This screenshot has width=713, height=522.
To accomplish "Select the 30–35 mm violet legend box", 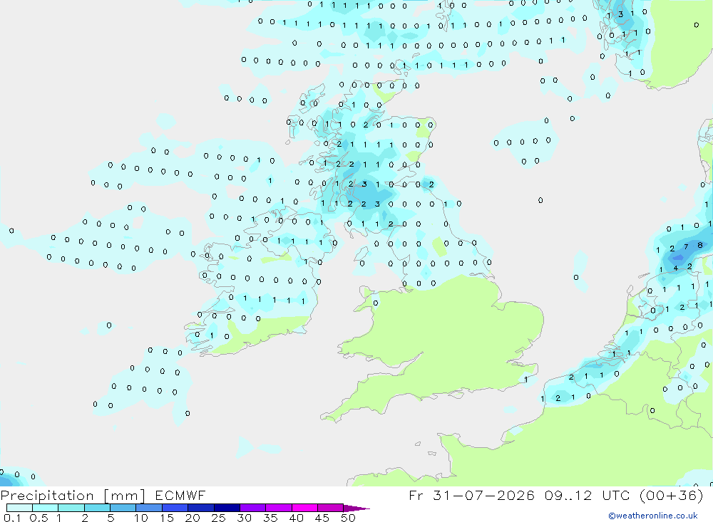I will (252, 508).
